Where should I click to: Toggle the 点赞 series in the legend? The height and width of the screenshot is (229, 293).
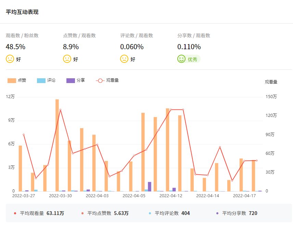pos(22,81)
